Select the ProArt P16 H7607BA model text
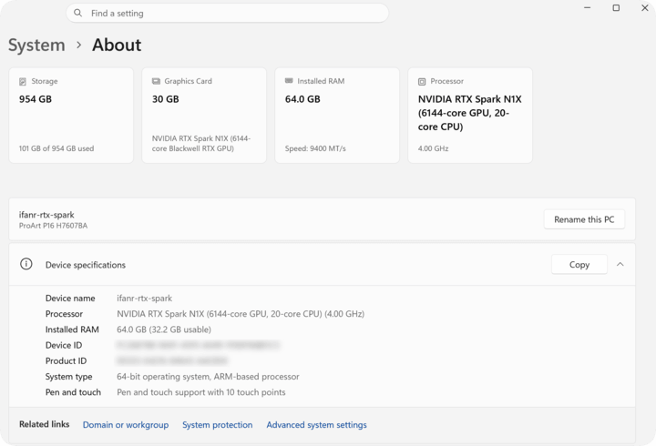Viewport: 656px width, 446px height. (53, 226)
